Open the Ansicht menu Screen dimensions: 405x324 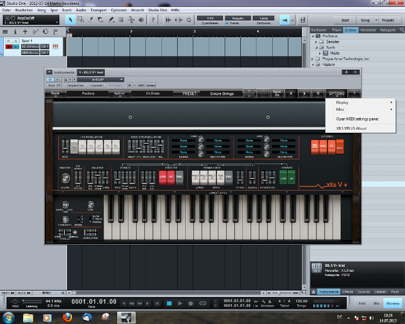coord(137,10)
